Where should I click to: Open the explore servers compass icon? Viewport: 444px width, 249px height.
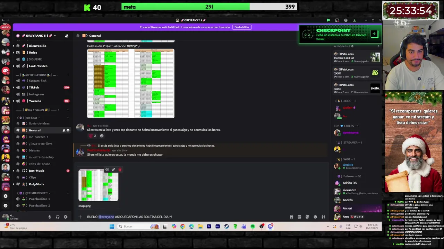[5, 205]
